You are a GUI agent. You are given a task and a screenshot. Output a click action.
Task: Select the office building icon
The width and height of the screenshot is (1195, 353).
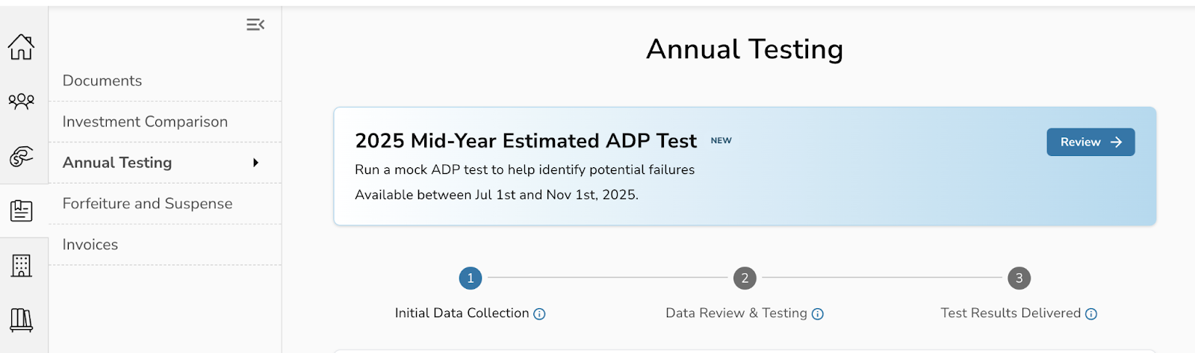click(21, 265)
